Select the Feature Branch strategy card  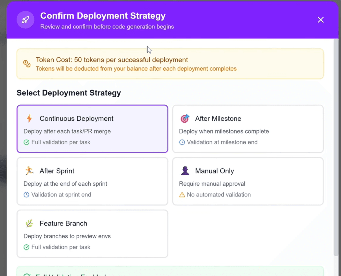(92, 234)
